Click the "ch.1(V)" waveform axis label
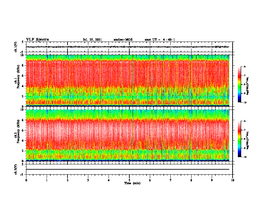This screenshot has height=202, width=262. tap(16, 47)
